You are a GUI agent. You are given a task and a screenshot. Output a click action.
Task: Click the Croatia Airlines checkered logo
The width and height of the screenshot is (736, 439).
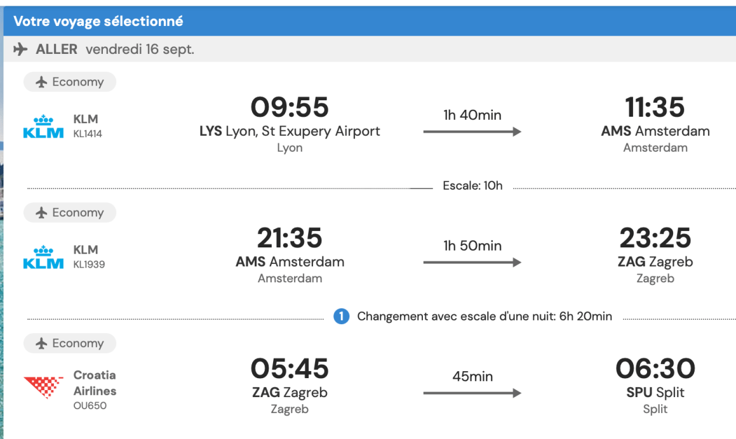point(43,386)
